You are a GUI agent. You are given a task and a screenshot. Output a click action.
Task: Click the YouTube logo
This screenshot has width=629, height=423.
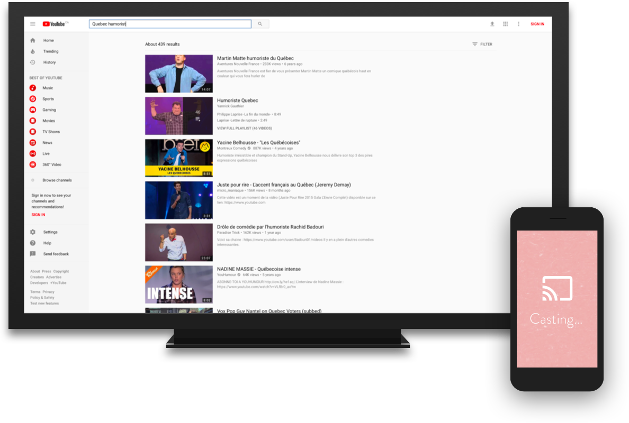[54, 24]
